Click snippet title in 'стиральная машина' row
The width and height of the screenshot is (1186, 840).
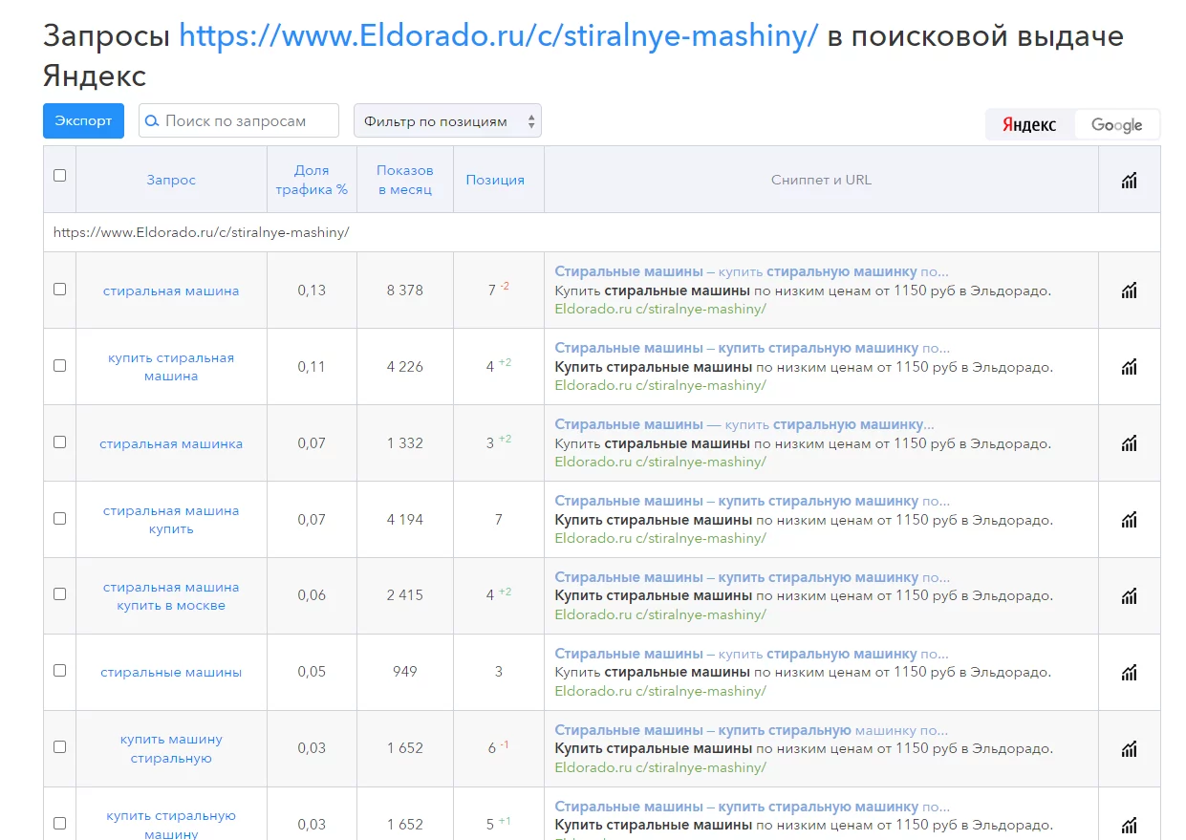(x=752, y=271)
